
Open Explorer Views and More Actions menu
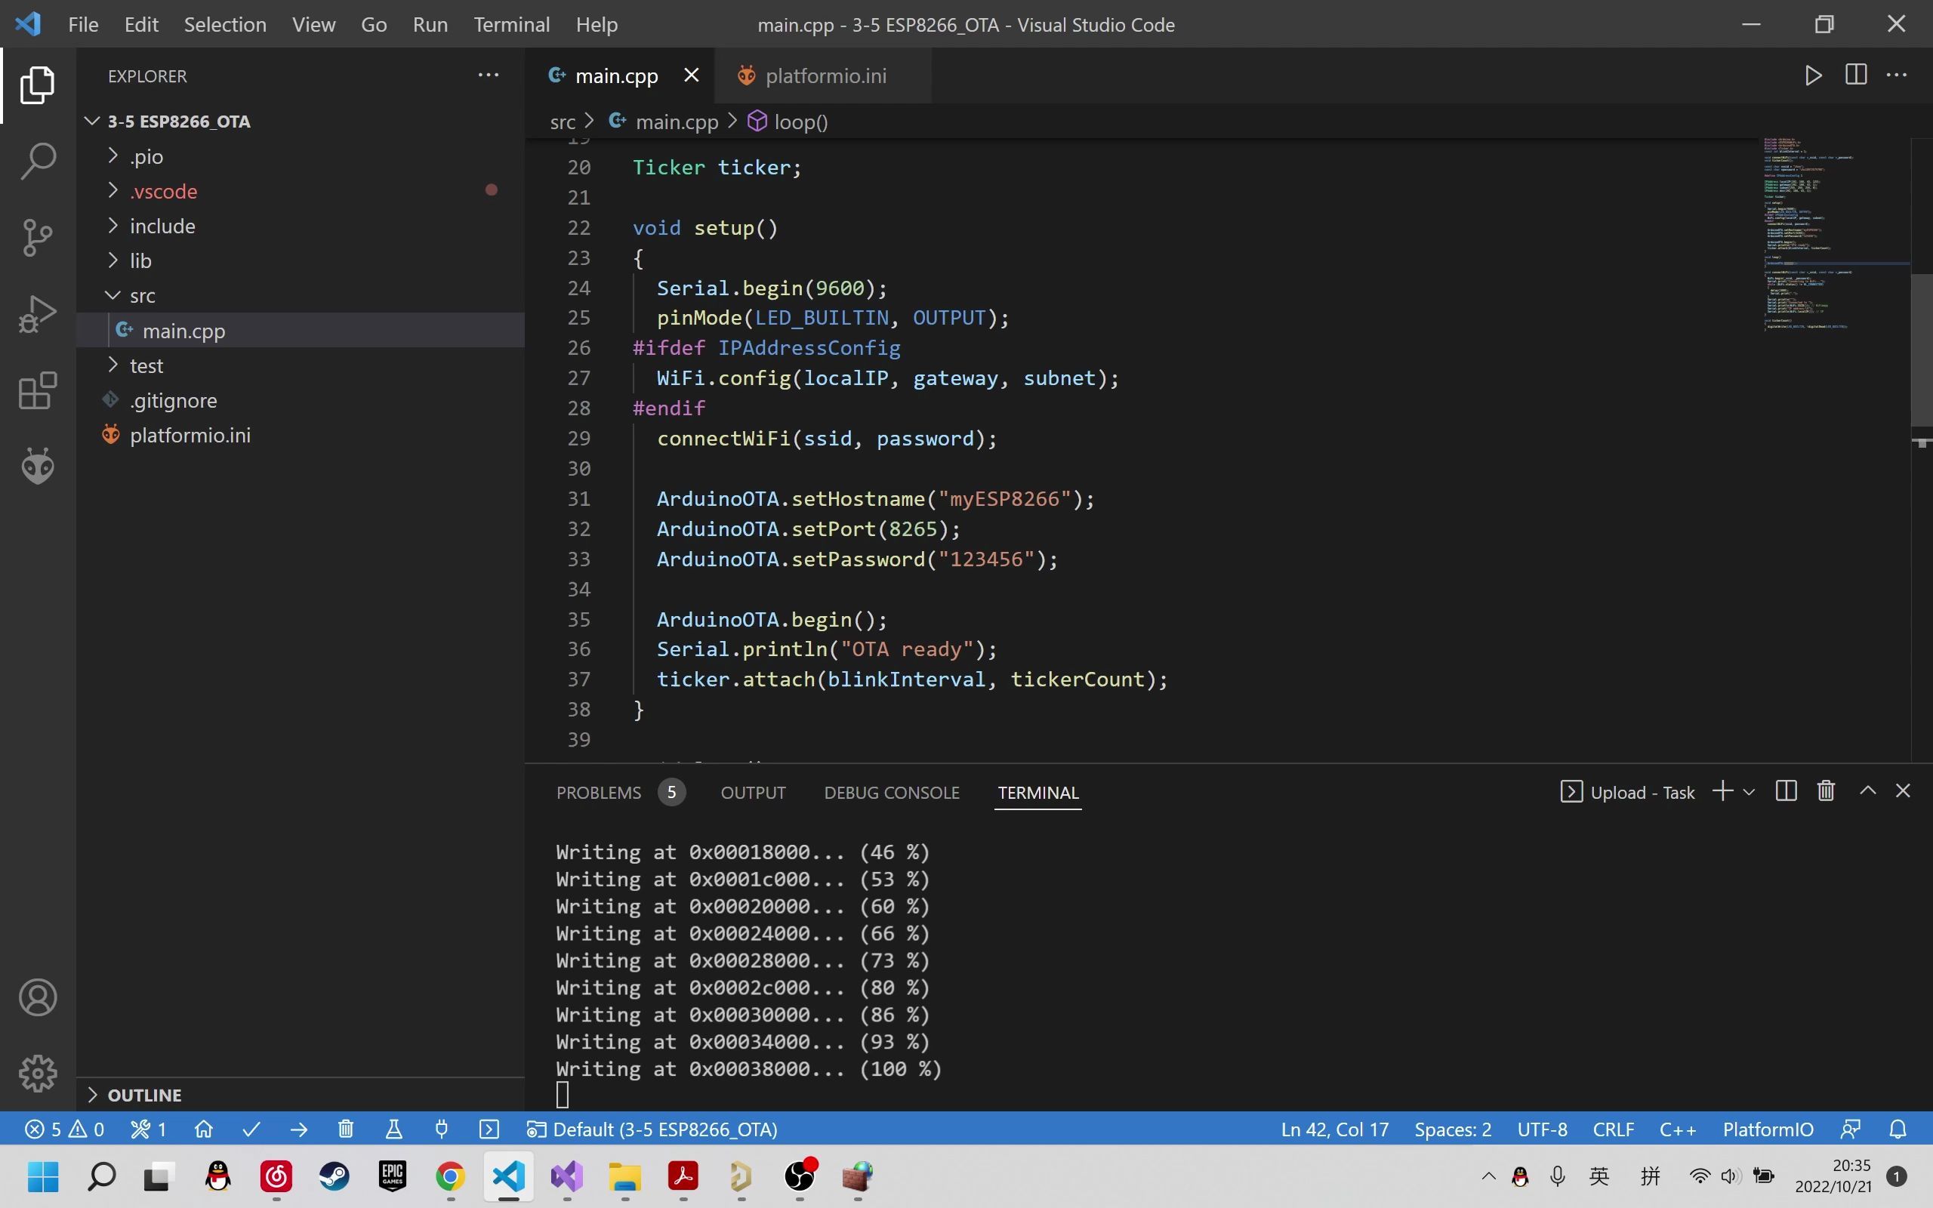point(488,75)
